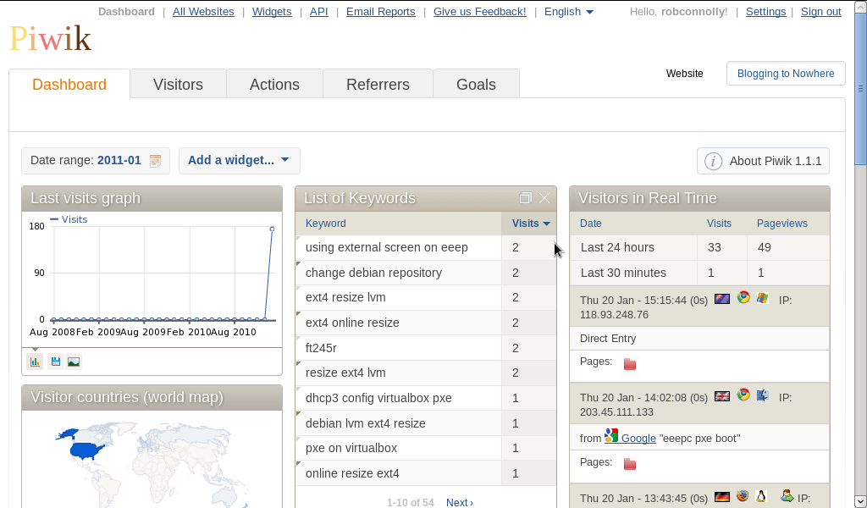Open the API link

[x=319, y=12]
